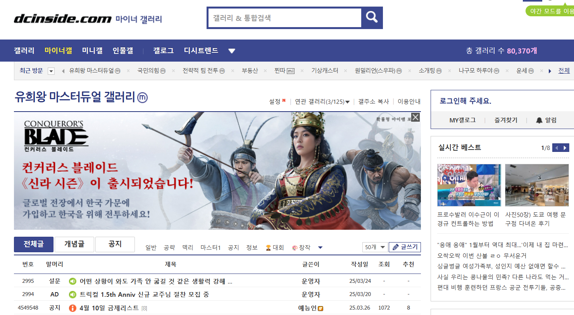This screenshot has width=574, height=315.
Task: Open the 마이너갤 nav item
Action: click(58, 50)
